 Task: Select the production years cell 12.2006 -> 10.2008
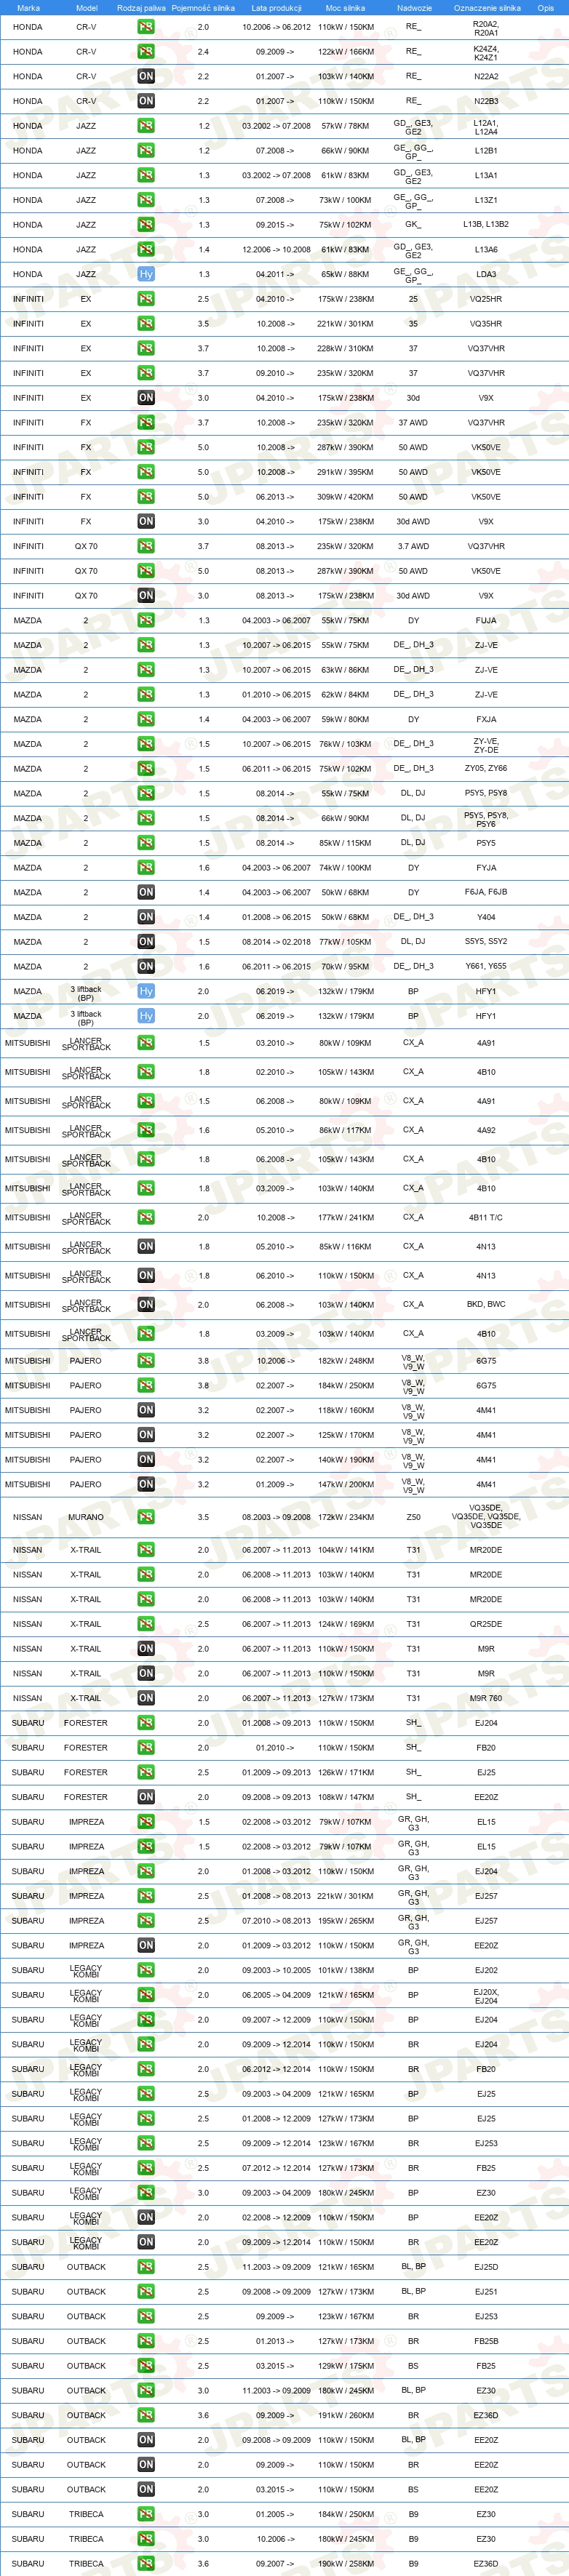[276, 250]
